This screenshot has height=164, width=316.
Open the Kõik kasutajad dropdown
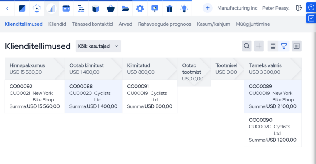point(98,46)
